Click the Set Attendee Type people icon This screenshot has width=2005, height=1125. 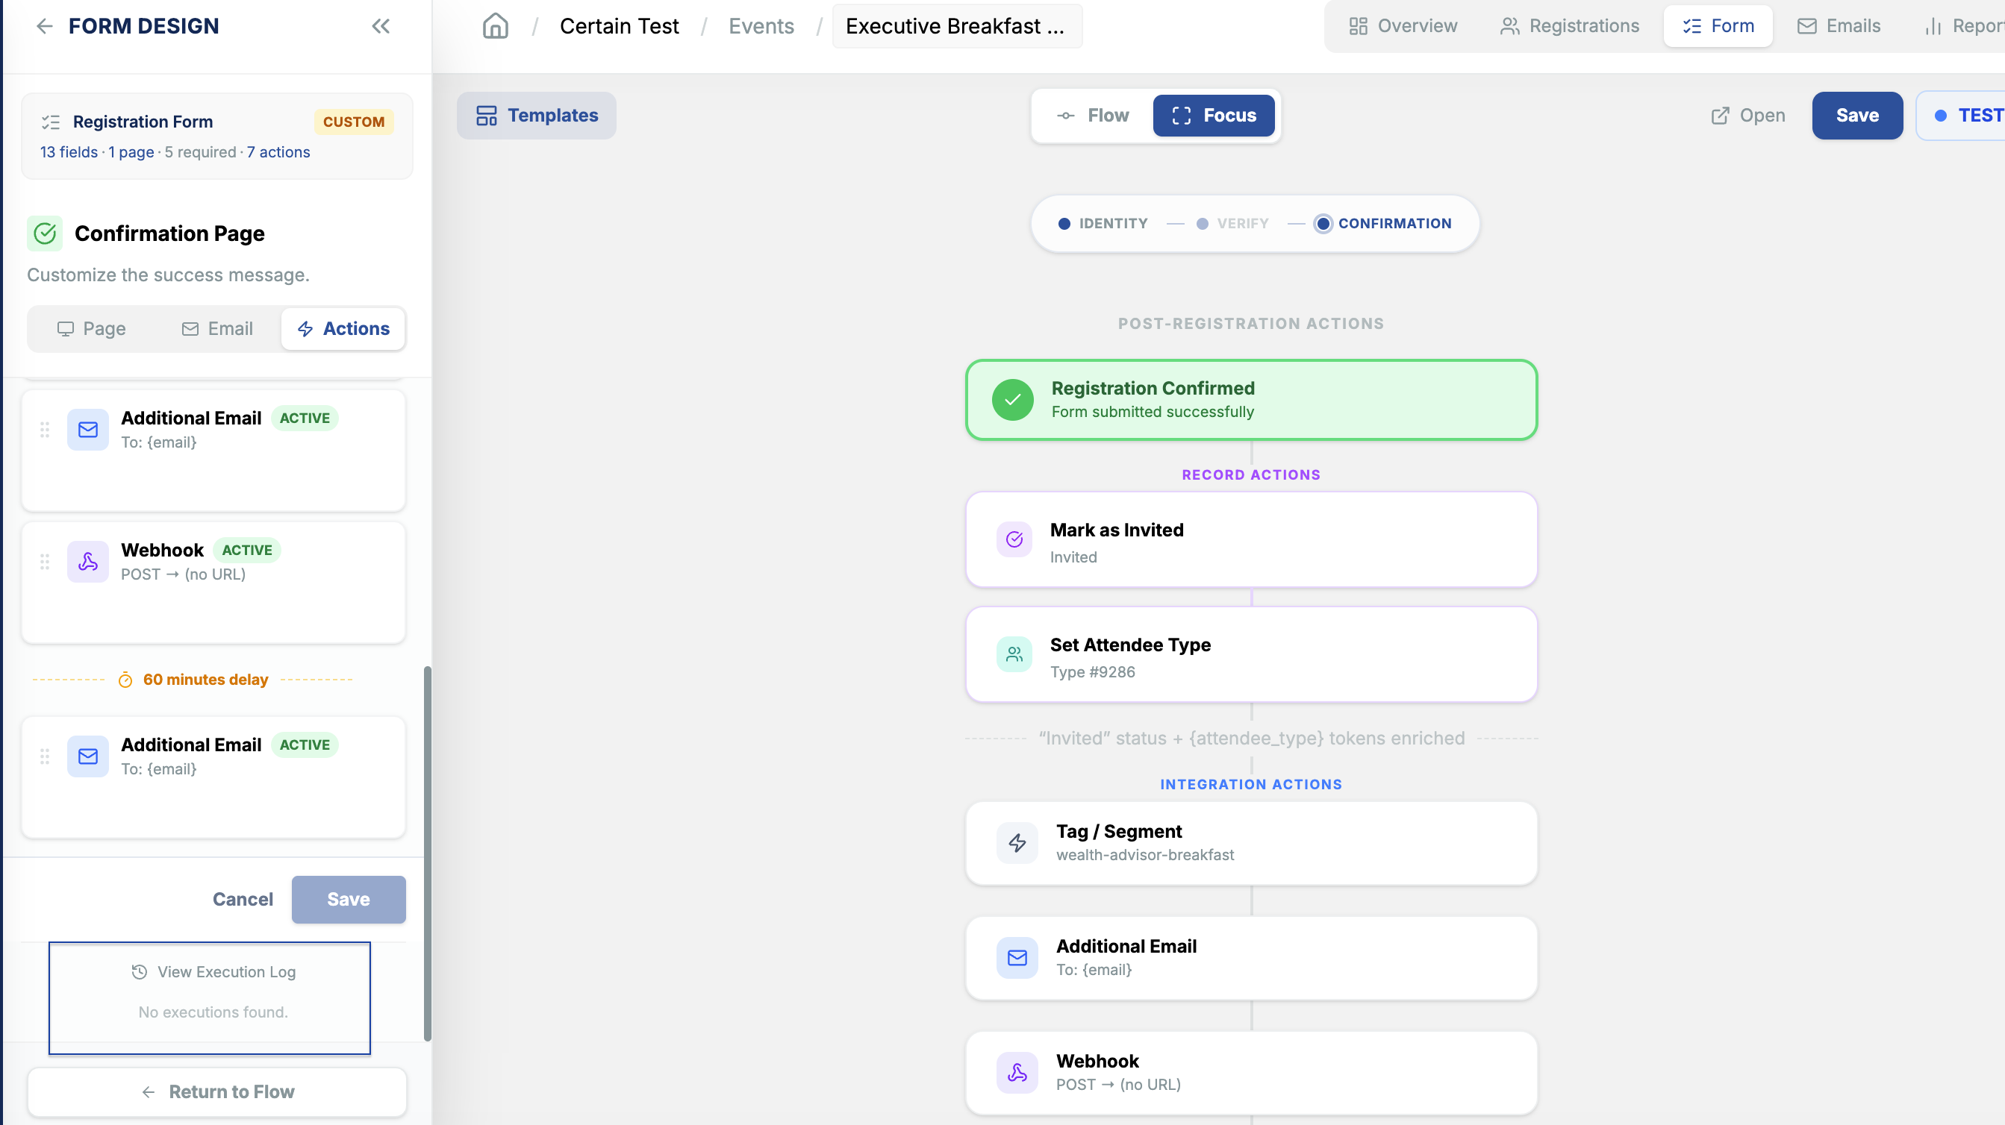pos(1014,654)
